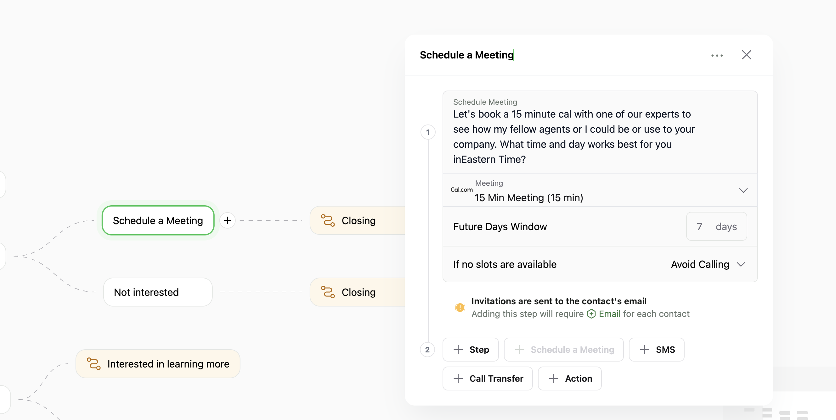The width and height of the screenshot is (836, 420).
Task: Click the pathway icon on the lower Closing node
Action: pyautogui.click(x=327, y=292)
